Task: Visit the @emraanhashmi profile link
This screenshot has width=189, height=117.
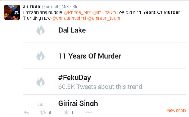Action: 69,18
